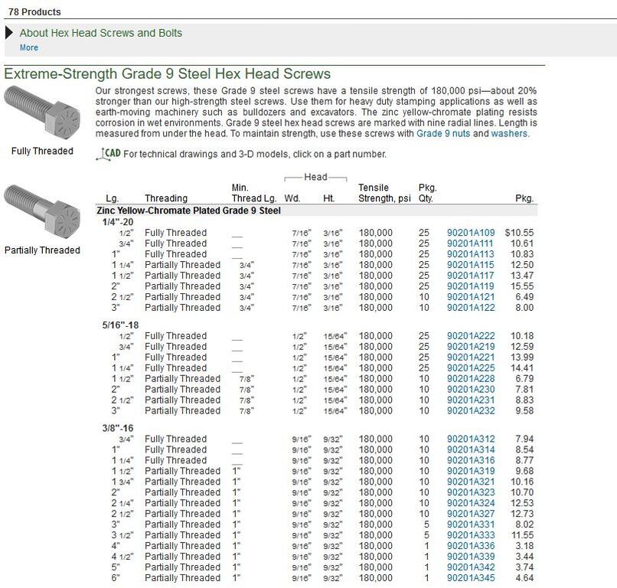Click part number 90201A333
The width and height of the screenshot is (617, 588).
[x=471, y=535]
